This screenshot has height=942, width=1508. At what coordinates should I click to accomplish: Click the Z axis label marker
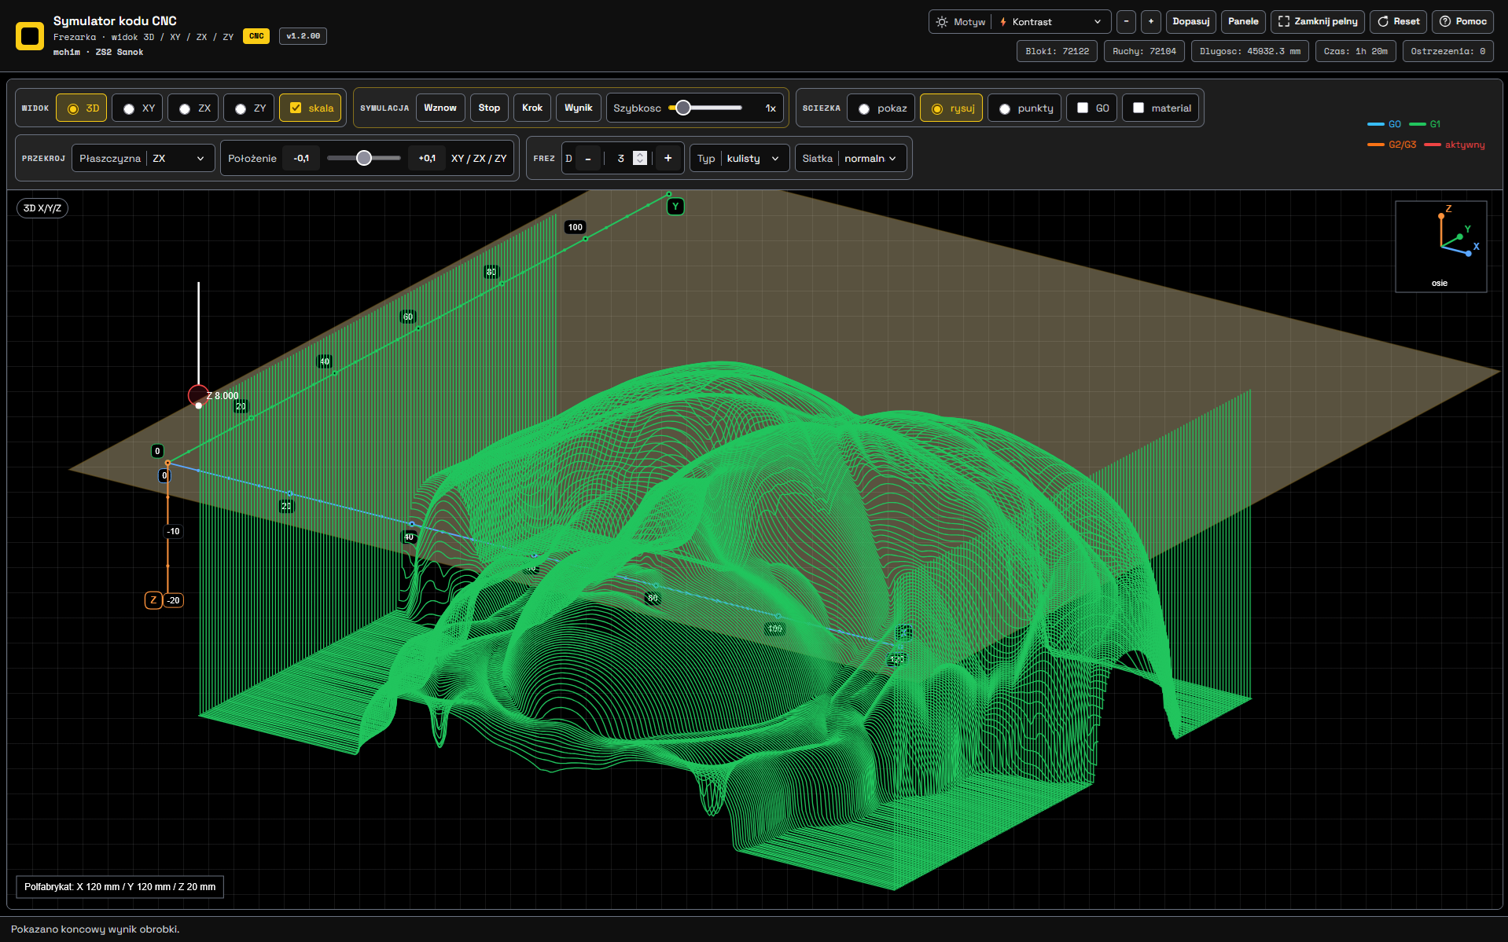pos(153,600)
